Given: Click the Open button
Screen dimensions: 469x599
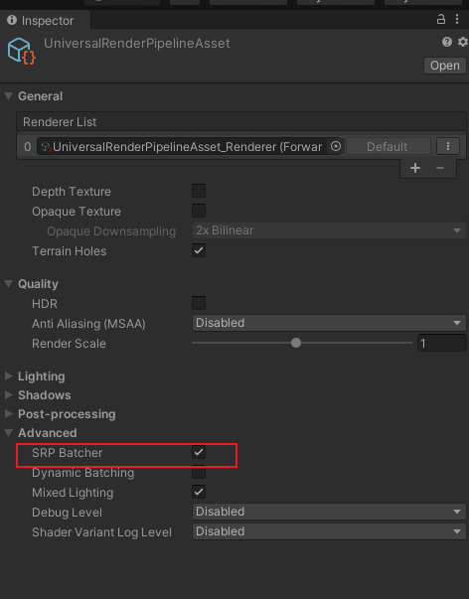Looking at the screenshot, I should click(445, 66).
